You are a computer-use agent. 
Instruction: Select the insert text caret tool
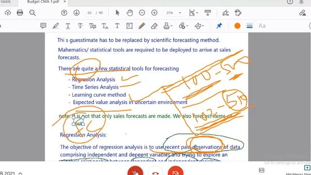105,26
